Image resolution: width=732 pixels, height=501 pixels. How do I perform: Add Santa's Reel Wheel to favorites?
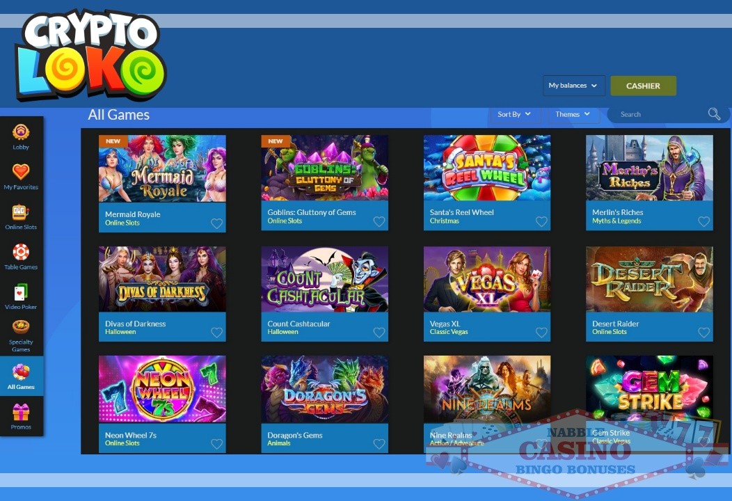(x=541, y=221)
